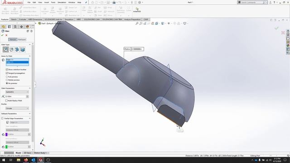Open Fillet help question-mark icon
The width and height of the screenshot is (290, 163).
(31, 31)
